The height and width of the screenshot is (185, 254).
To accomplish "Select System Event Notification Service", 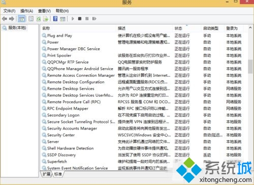I will pos(78,168).
